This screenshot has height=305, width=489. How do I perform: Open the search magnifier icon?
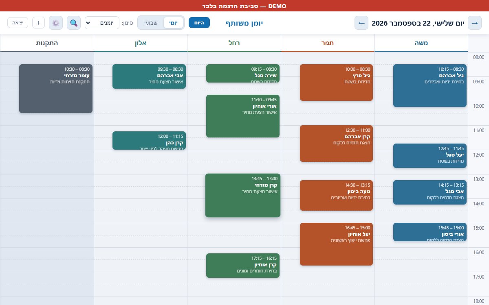pos(74,23)
